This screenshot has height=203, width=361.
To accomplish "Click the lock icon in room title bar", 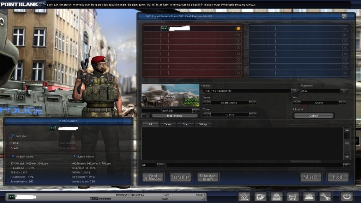I will [x=344, y=16].
